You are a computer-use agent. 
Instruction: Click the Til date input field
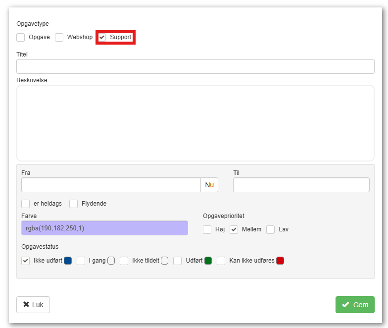coord(301,185)
